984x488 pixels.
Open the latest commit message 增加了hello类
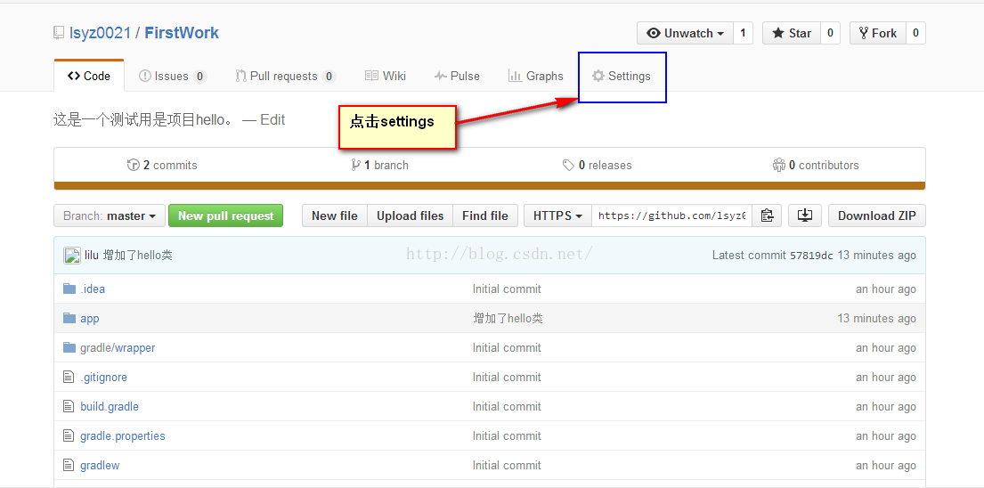(x=137, y=256)
